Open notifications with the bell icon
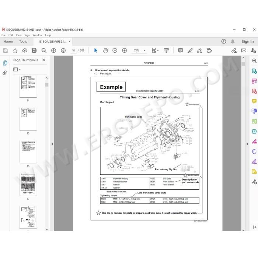The width and height of the screenshot is (258, 258). coord(233,41)
